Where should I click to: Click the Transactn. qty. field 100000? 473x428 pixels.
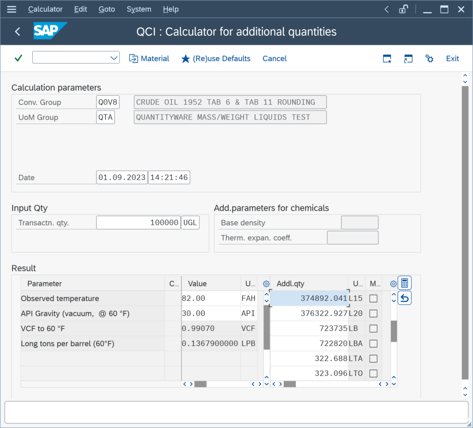click(139, 223)
